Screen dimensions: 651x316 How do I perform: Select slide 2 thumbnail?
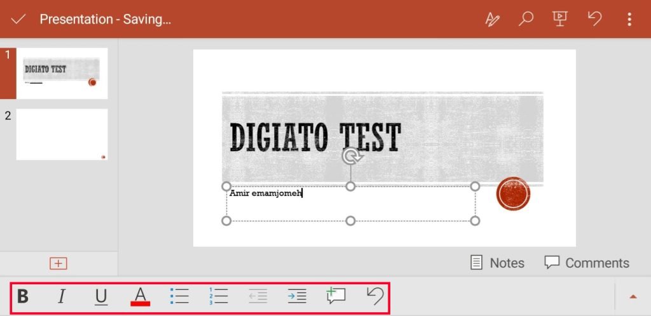62,135
